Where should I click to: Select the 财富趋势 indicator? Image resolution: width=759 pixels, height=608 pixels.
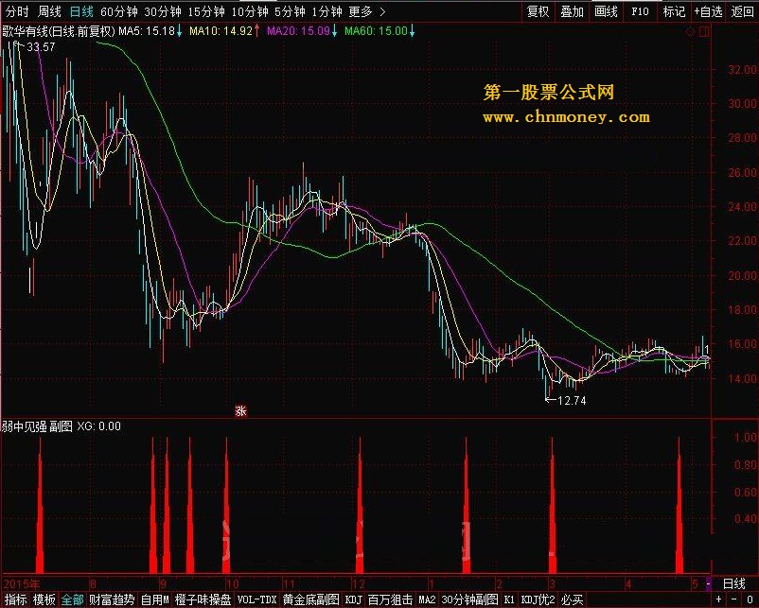112,600
